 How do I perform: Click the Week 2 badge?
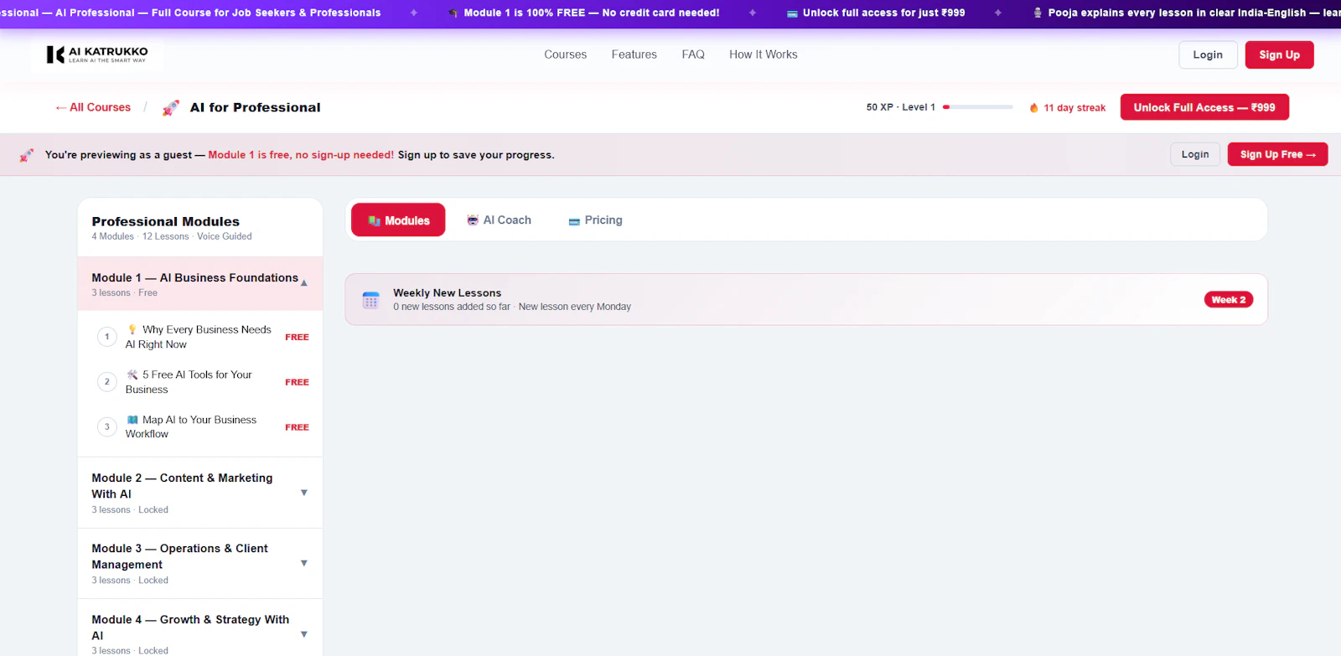pos(1228,300)
